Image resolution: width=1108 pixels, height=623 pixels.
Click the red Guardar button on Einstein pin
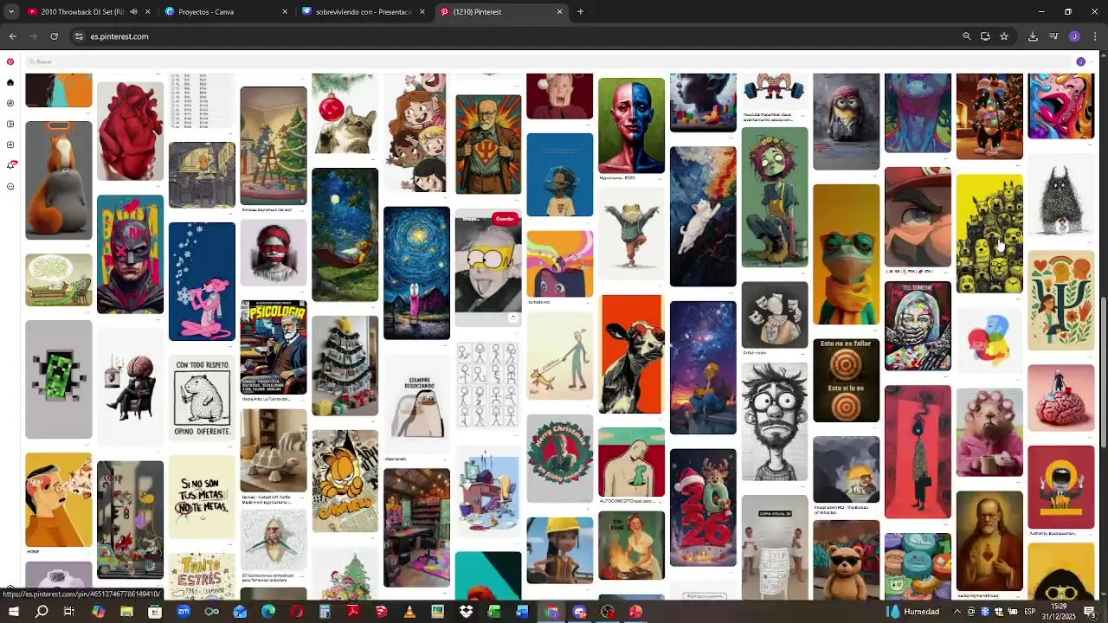505,219
